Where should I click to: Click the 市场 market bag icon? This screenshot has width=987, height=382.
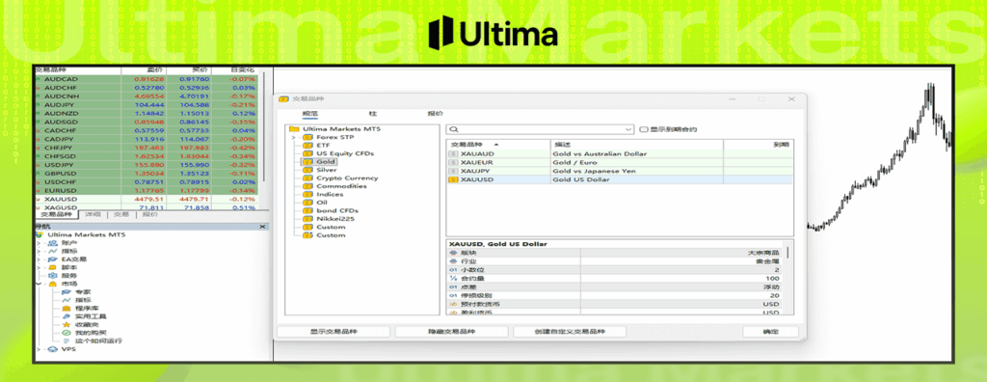point(54,284)
